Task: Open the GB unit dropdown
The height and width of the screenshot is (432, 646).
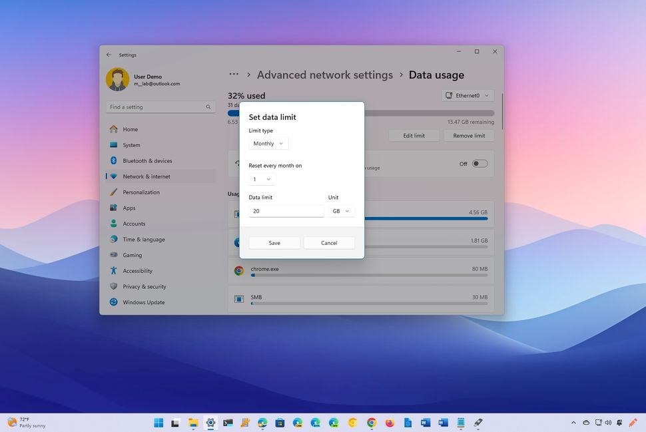Action: tap(341, 211)
